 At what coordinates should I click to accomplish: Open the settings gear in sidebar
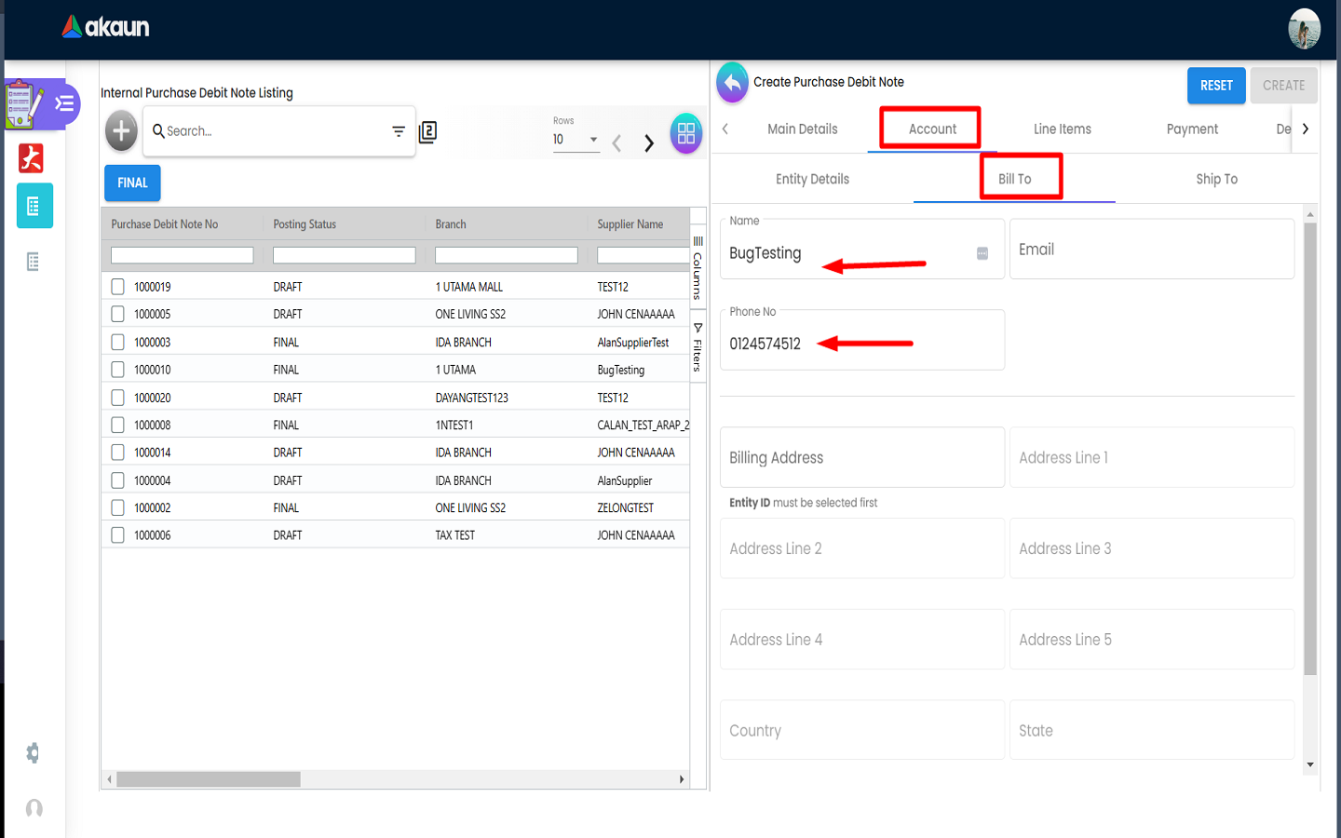tap(33, 752)
